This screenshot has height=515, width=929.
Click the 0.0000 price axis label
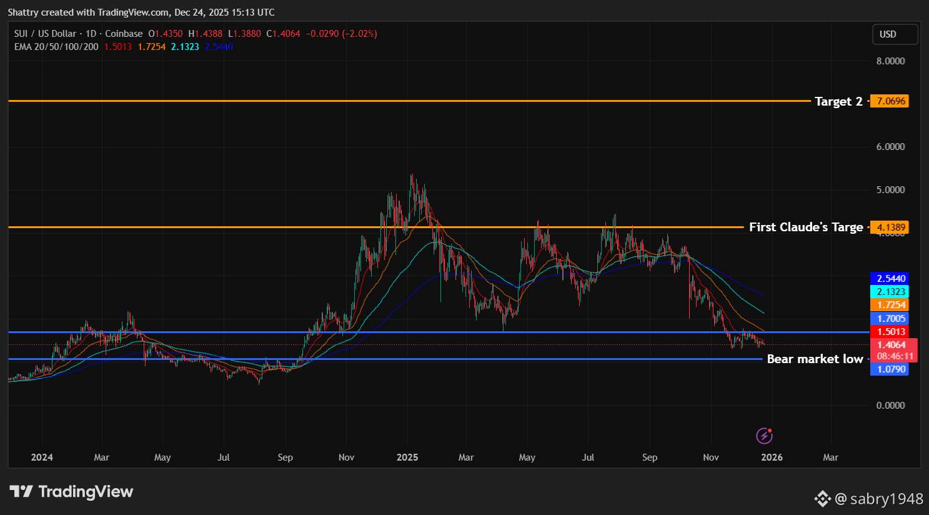890,406
